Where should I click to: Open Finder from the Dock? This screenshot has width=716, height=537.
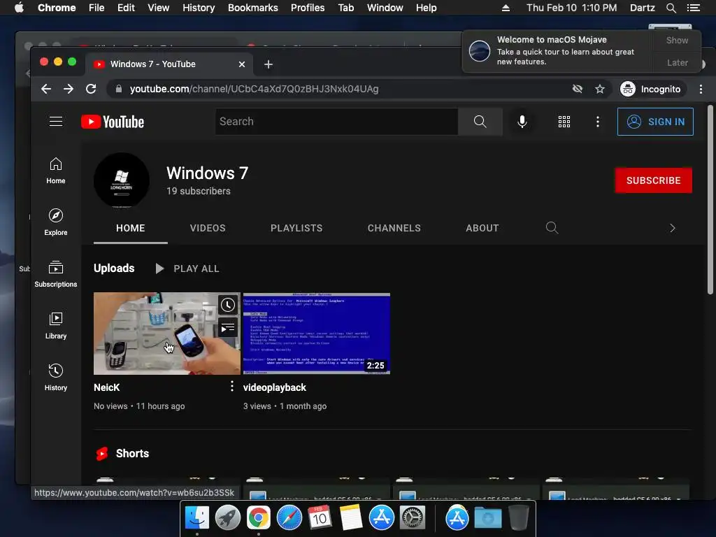click(197, 518)
